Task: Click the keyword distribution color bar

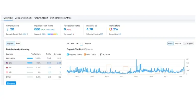Action: click(x=53, y=34)
